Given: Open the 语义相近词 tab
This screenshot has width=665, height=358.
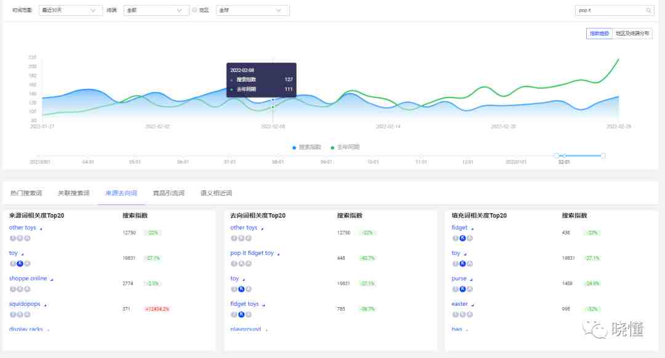Looking at the screenshot, I should pyautogui.click(x=216, y=193).
